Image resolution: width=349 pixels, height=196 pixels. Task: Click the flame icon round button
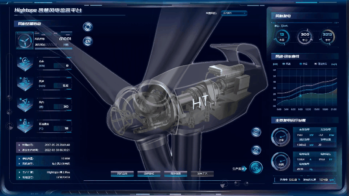click(x=256, y=150)
